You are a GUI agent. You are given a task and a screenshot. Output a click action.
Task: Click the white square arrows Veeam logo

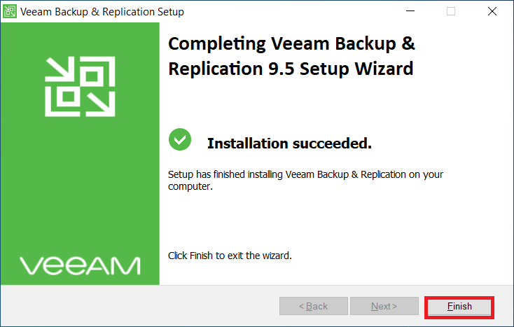(80, 87)
